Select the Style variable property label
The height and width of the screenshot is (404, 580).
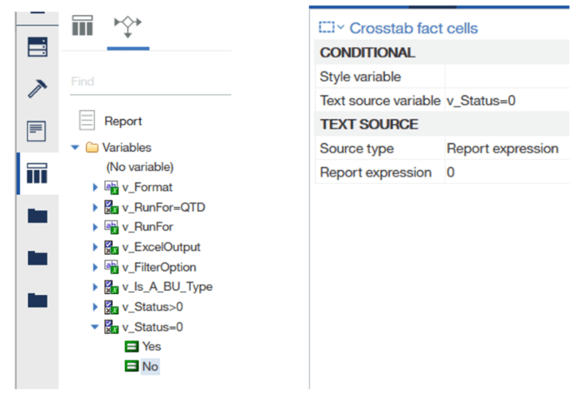[360, 76]
